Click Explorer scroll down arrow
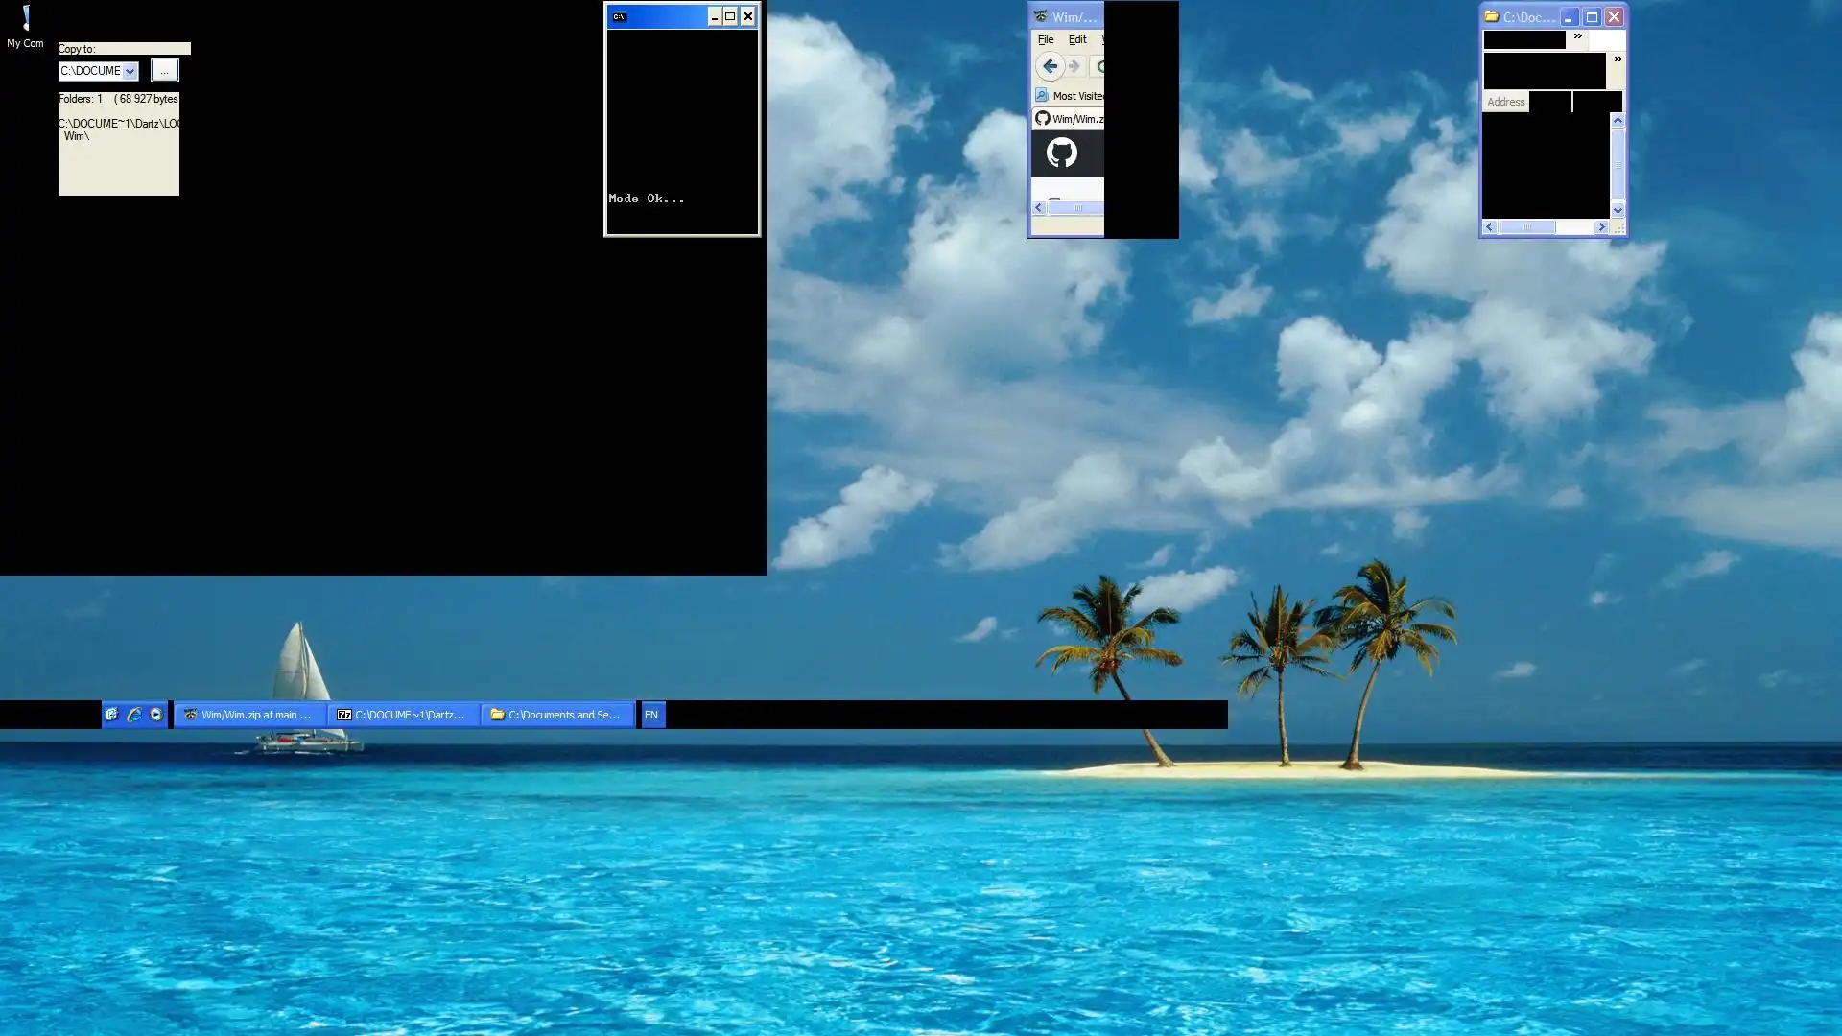Viewport: 1842px width, 1036px height. pos(1618,210)
